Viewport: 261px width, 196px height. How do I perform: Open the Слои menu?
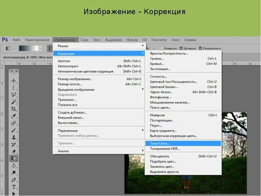[x=84, y=40]
